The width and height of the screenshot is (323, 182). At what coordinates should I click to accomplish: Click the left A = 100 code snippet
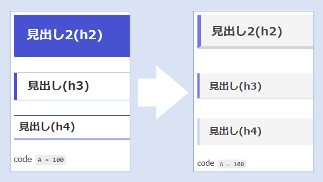click(x=51, y=160)
